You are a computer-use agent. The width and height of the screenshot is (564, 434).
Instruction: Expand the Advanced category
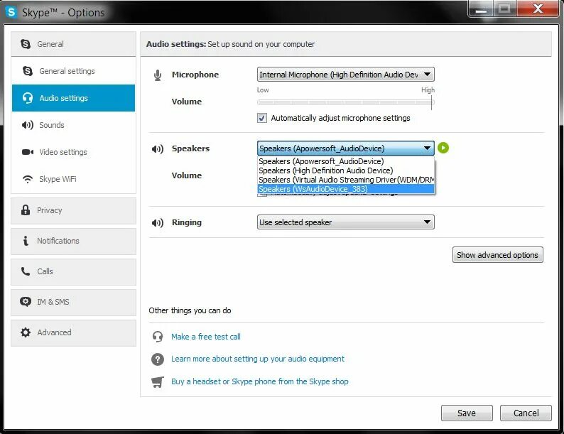click(x=73, y=332)
